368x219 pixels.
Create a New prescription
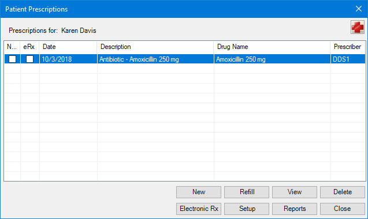click(x=199, y=192)
